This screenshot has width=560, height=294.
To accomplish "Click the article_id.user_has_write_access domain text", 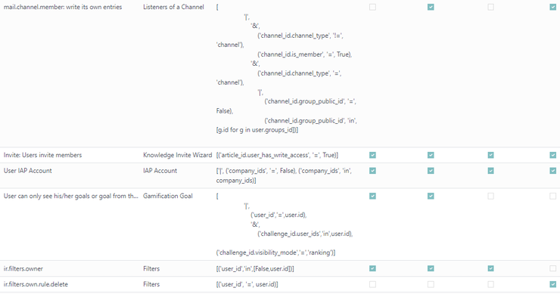I will [277, 155].
